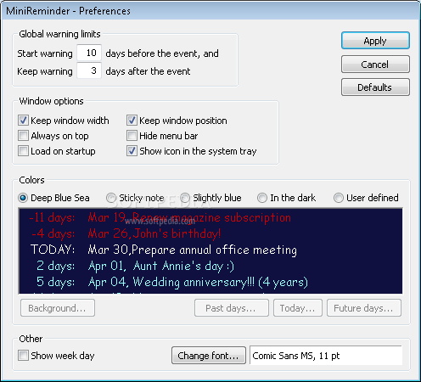Screen dimensions: 421x382
Task: Click the Comic Sans MS font field
Action: click(x=326, y=356)
